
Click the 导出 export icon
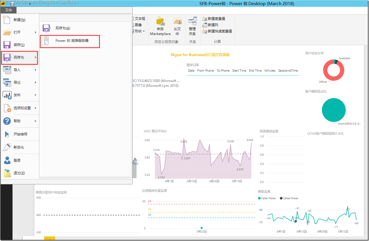[7, 83]
